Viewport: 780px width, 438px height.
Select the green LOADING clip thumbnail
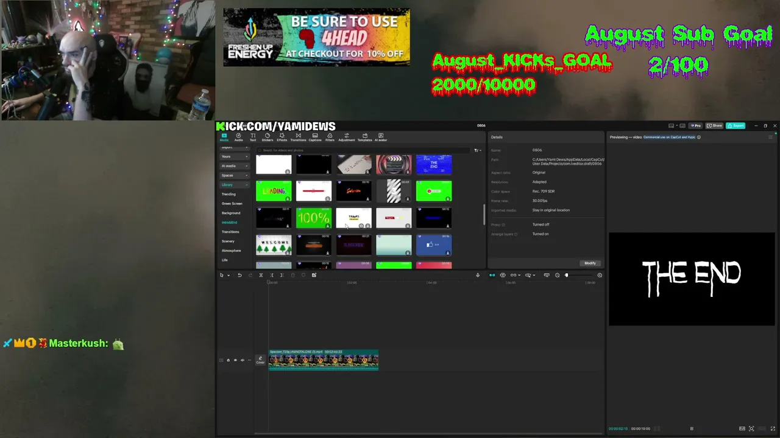point(274,191)
